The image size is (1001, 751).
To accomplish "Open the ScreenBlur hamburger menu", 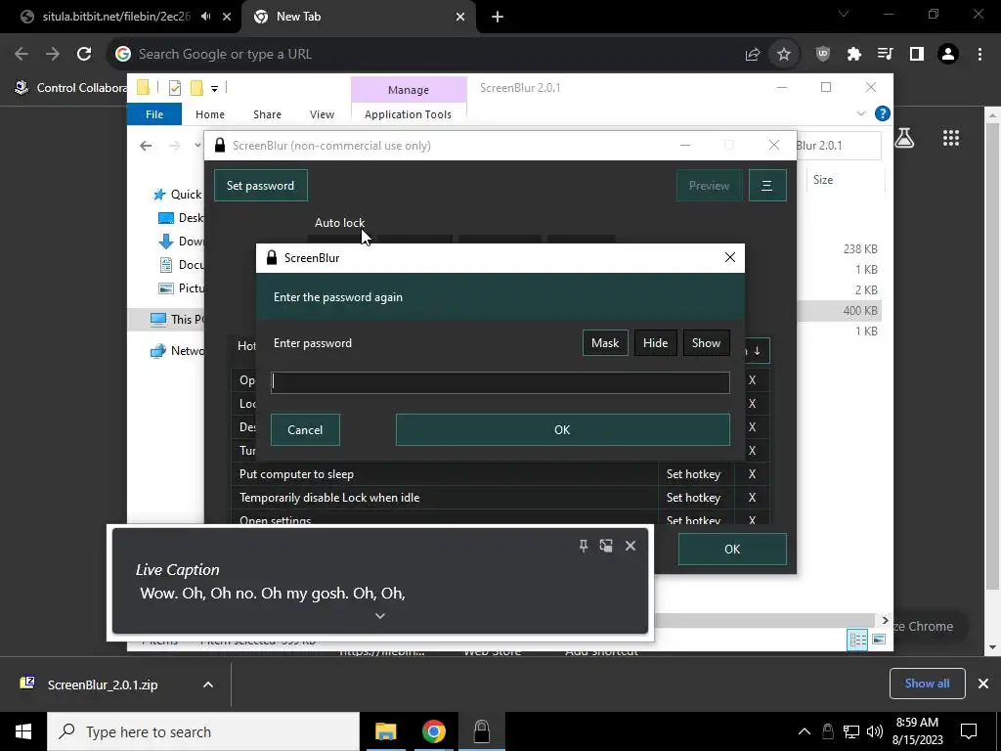I will (x=766, y=185).
